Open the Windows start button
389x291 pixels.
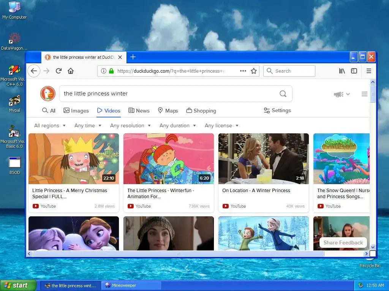[x=18, y=285]
